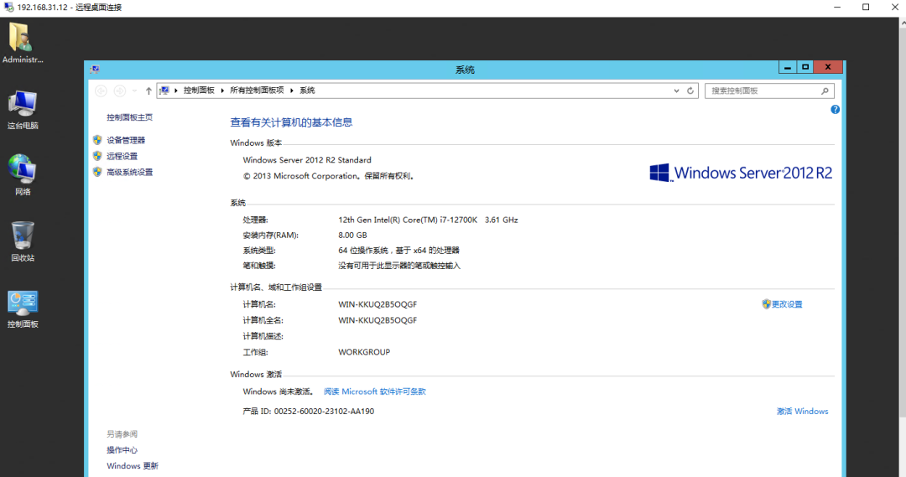Open 控制面板主页 link

[x=129, y=117]
